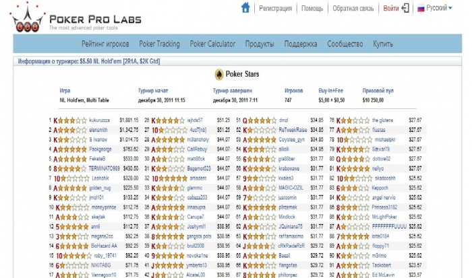The width and height of the screenshot is (472, 278).
Task: Click the Регистрация link
Action: (x=275, y=9)
